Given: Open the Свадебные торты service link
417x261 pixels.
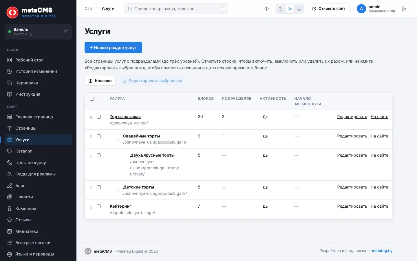Looking at the screenshot, I should pos(141,136).
